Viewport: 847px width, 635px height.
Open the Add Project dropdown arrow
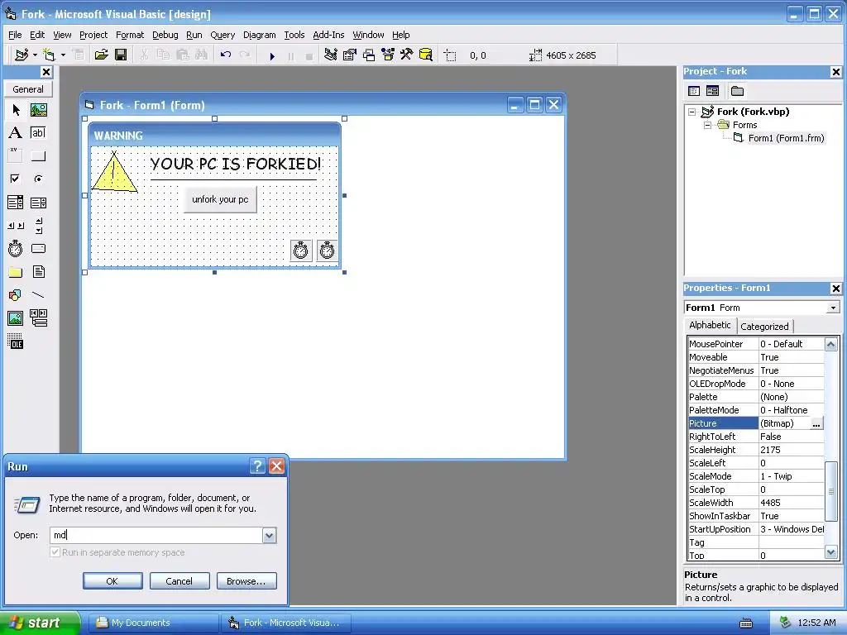[x=35, y=55]
